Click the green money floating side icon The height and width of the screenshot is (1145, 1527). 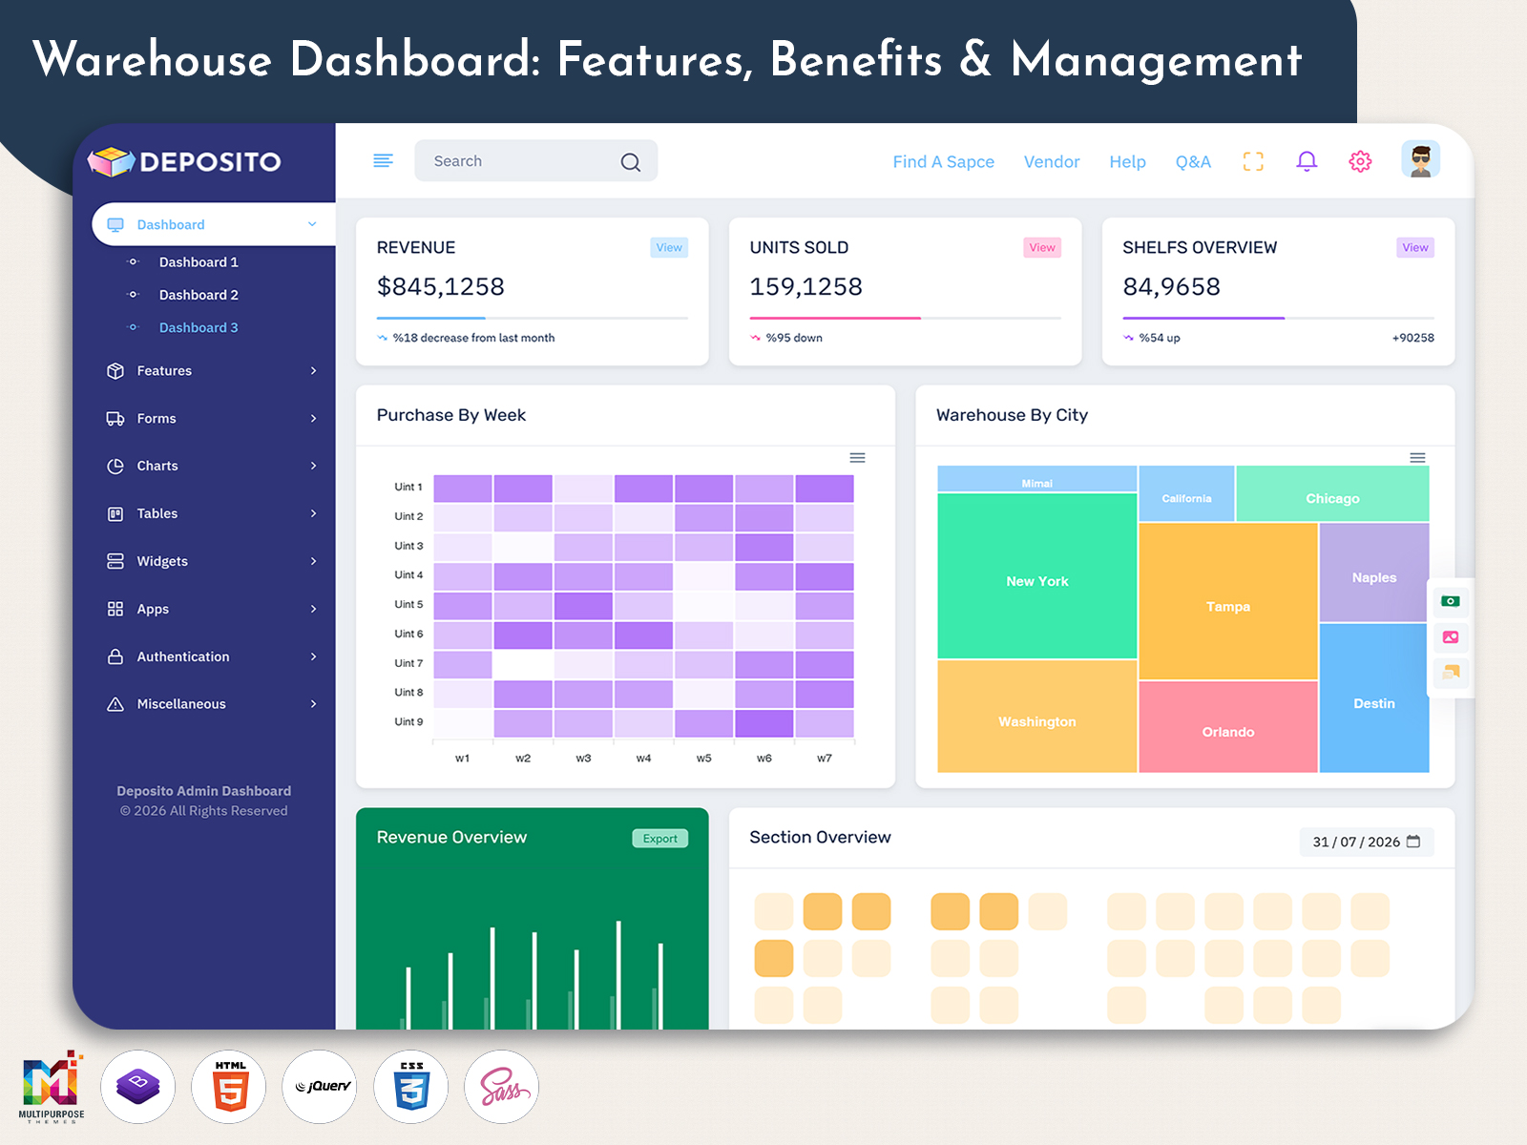coord(1451,601)
